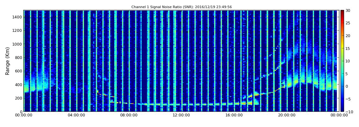
Task: Click the colorbar value −5
Action: (x=348, y=99)
